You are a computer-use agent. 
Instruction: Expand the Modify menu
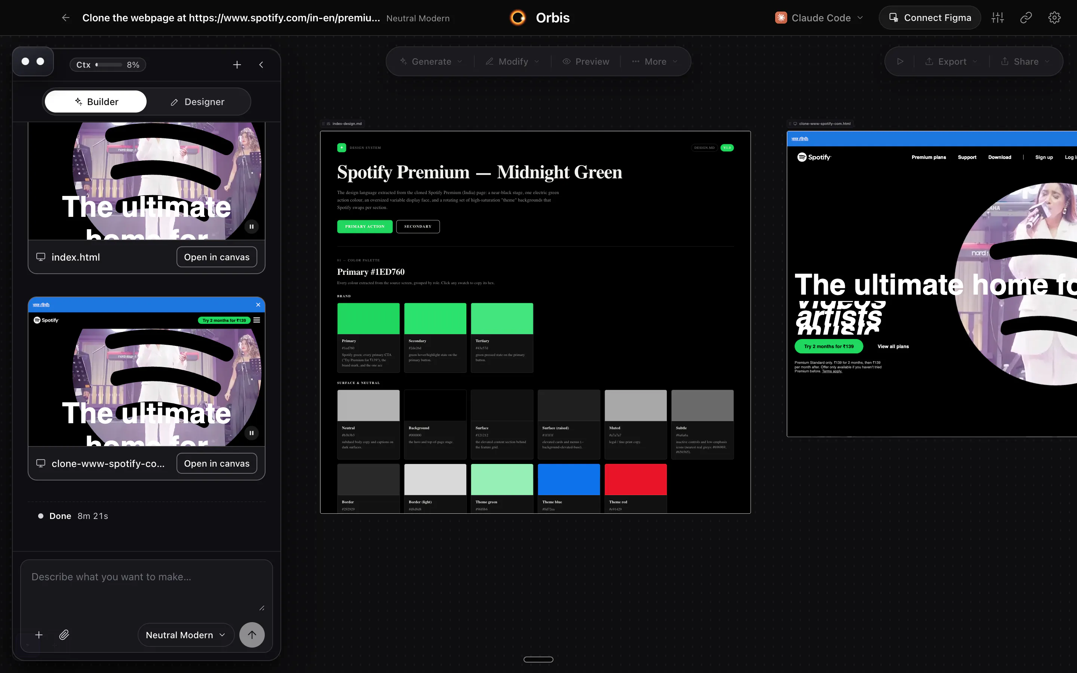[512, 61]
